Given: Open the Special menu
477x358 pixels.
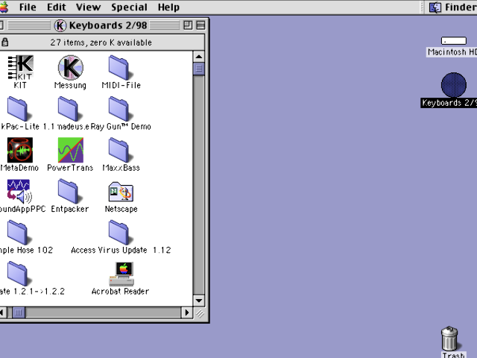Looking at the screenshot, I should click(129, 7).
